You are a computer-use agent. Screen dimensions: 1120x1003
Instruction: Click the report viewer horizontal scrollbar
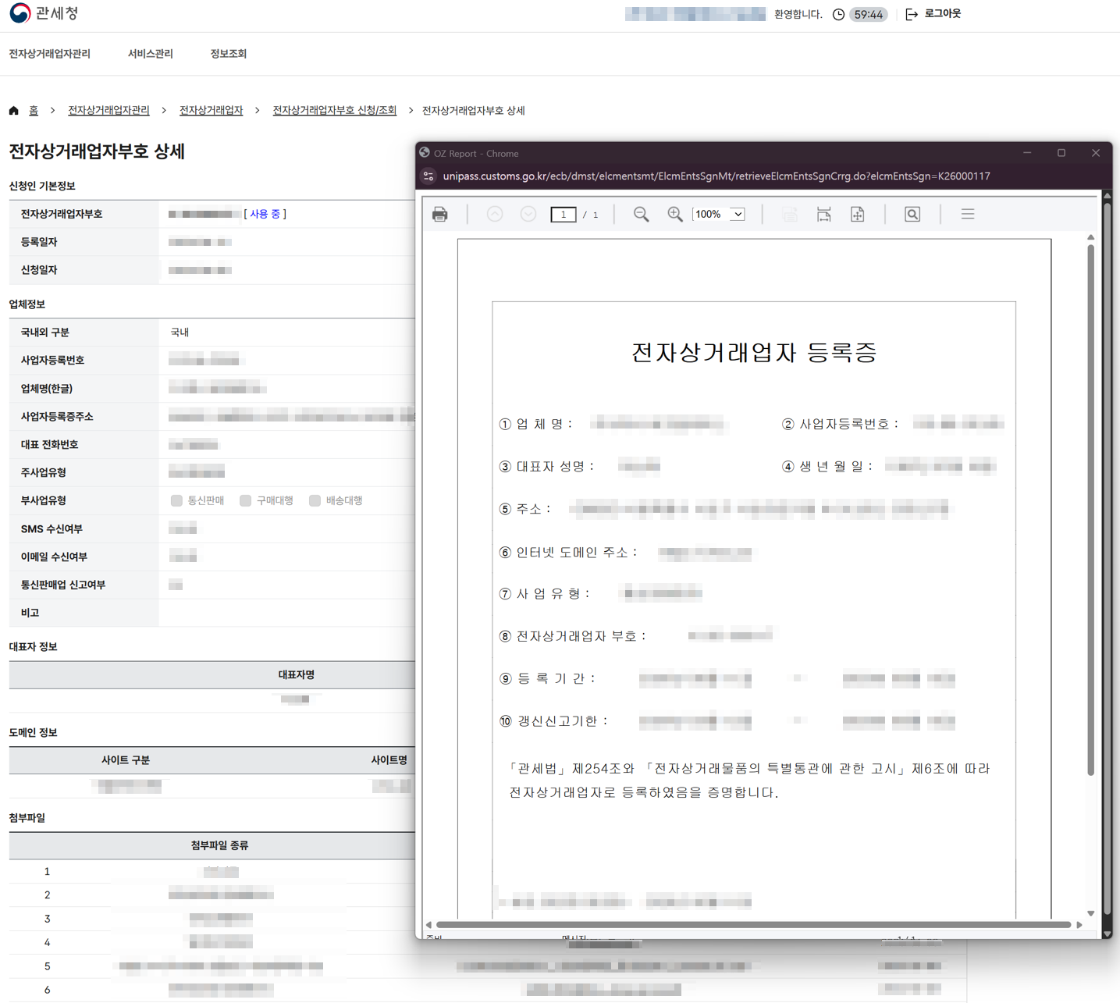753,924
